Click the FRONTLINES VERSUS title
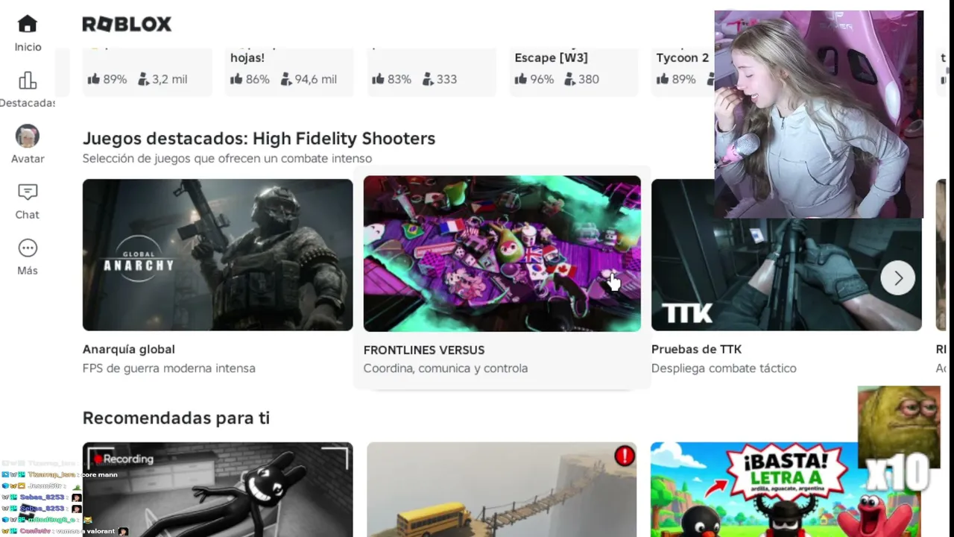This screenshot has height=537, width=954. (424, 350)
